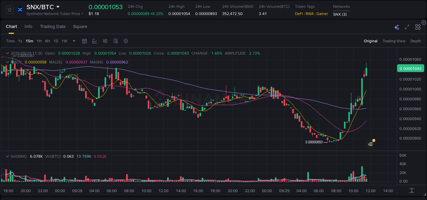Toggle favorite star for SNX/BTC

9,10
